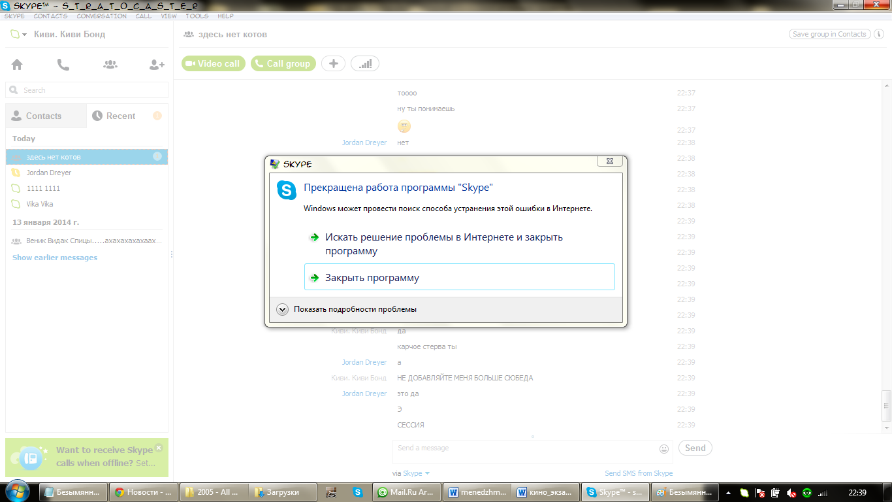Choose Закрыть программу option
Viewport: 892px width, 502px height.
tap(460, 277)
